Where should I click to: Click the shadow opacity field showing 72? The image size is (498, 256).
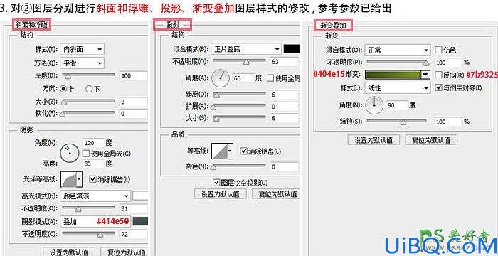[134, 235]
